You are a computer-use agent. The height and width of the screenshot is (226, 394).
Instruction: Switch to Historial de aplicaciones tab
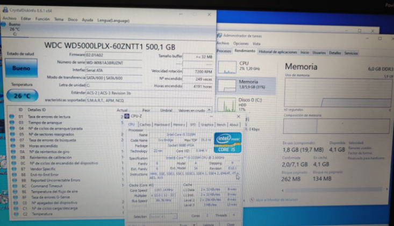278,52
